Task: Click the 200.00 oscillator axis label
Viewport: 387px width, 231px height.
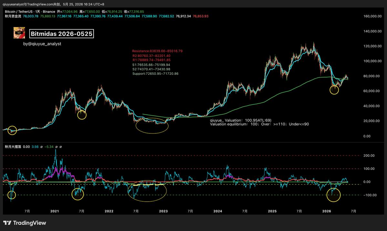Action: coord(369,156)
